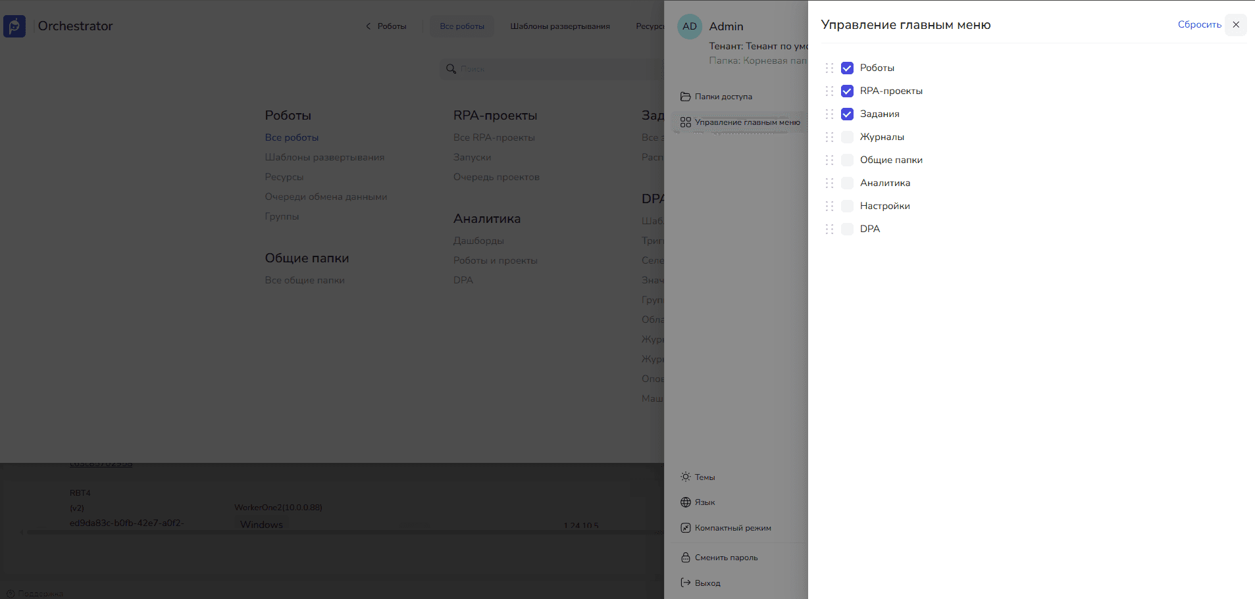Image resolution: width=1255 pixels, height=599 pixels.
Task: Click drag handle beside DPA item
Action: tap(829, 229)
